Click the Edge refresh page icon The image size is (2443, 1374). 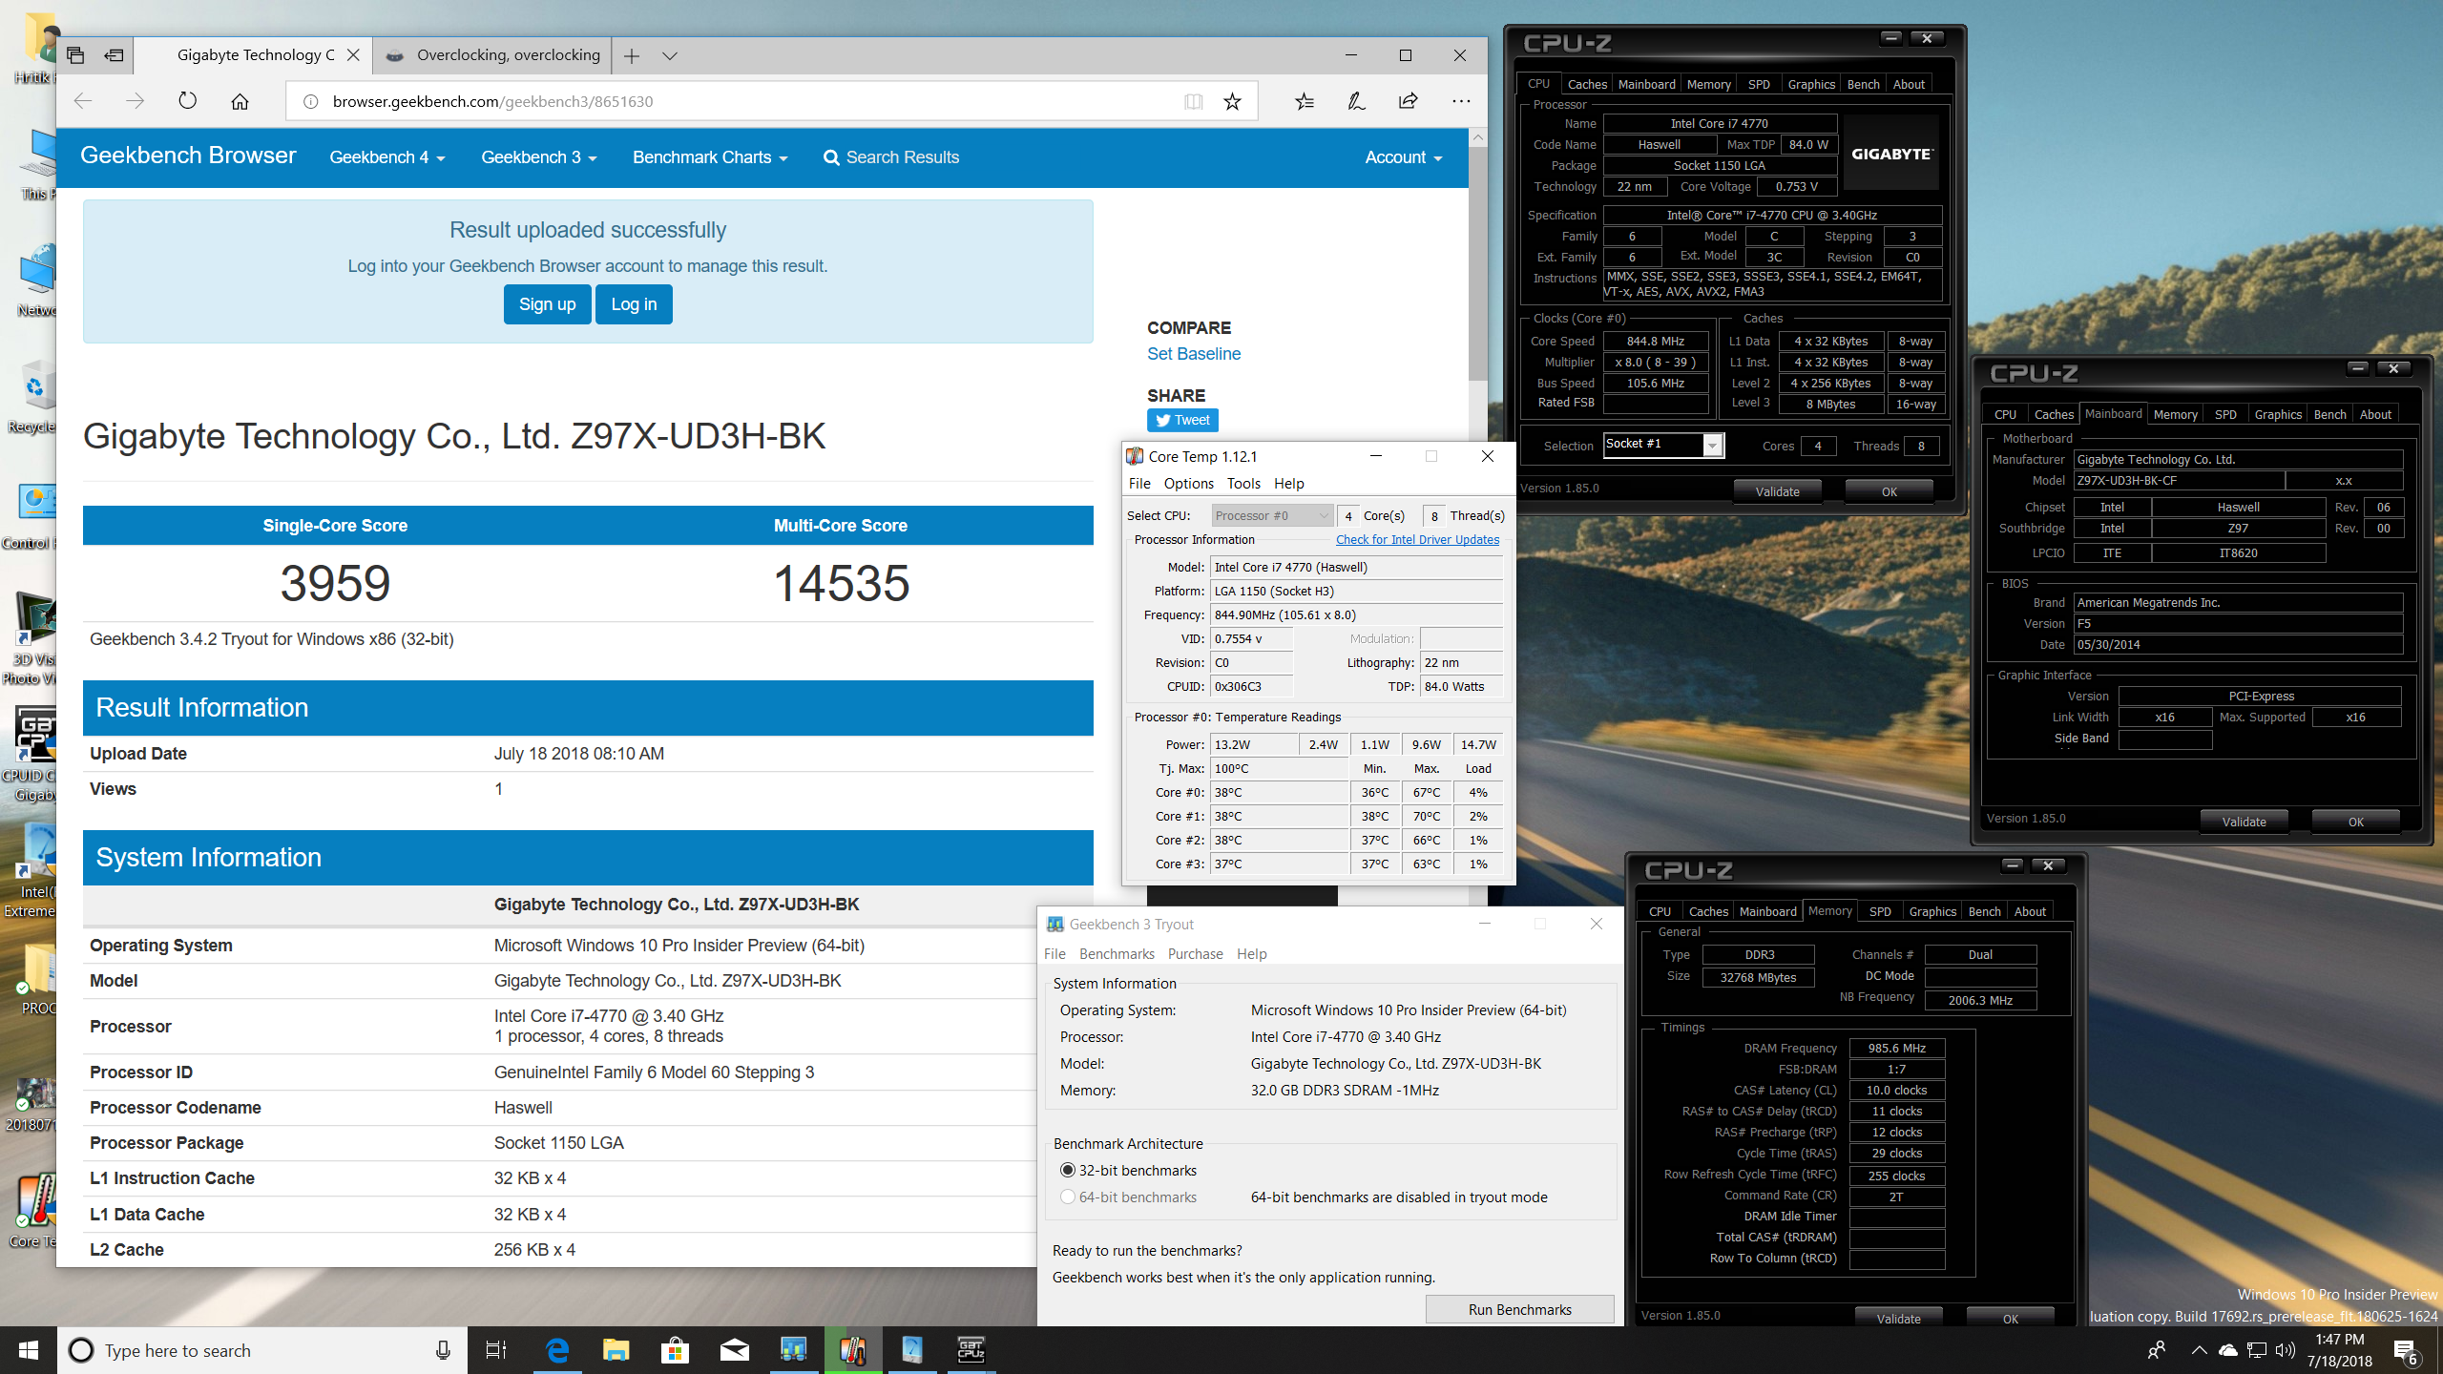tap(187, 101)
